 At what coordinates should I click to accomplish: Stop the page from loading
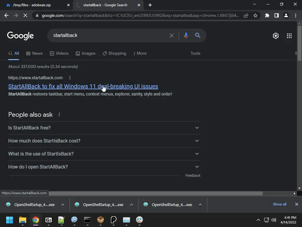(25, 15)
